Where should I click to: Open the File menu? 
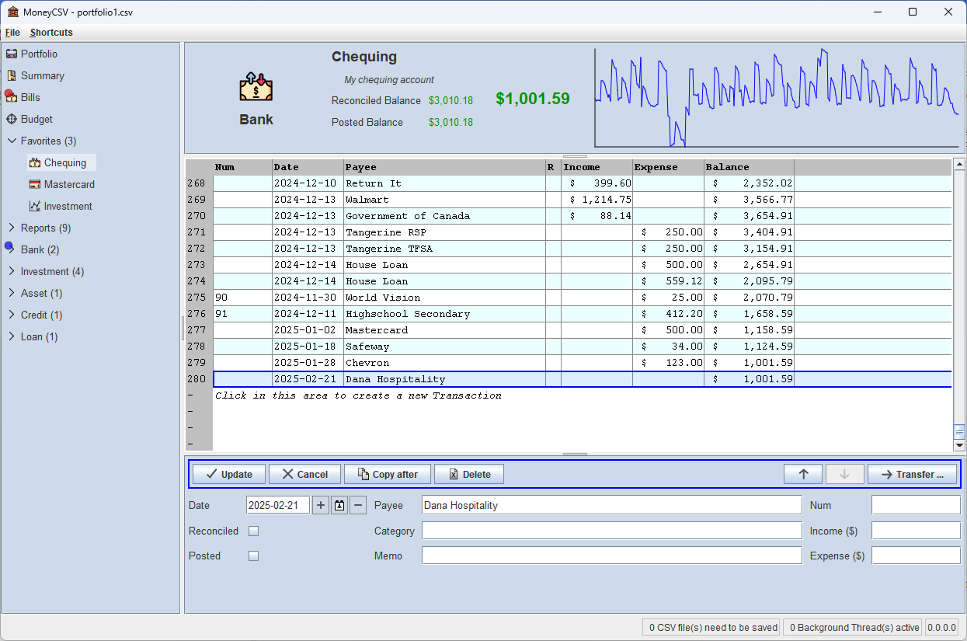(x=12, y=33)
